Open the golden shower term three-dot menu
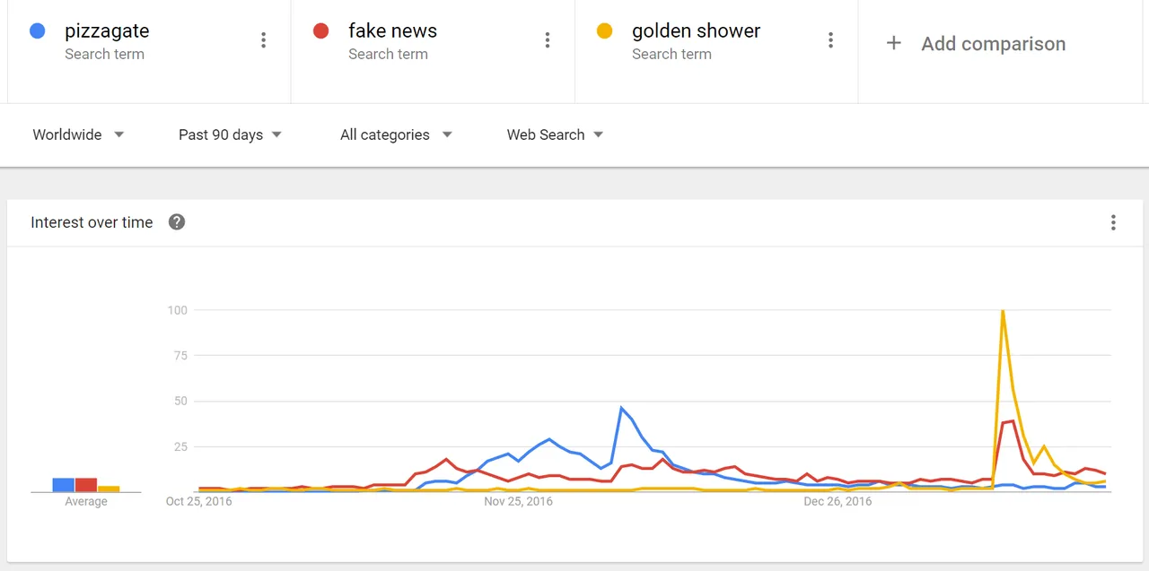This screenshot has height=571, width=1149. click(x=830, y=40)
